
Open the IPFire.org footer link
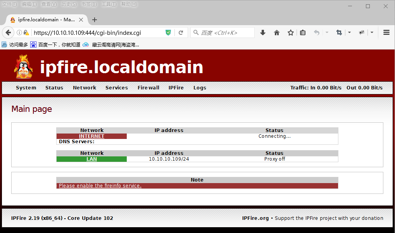(255, 218)
